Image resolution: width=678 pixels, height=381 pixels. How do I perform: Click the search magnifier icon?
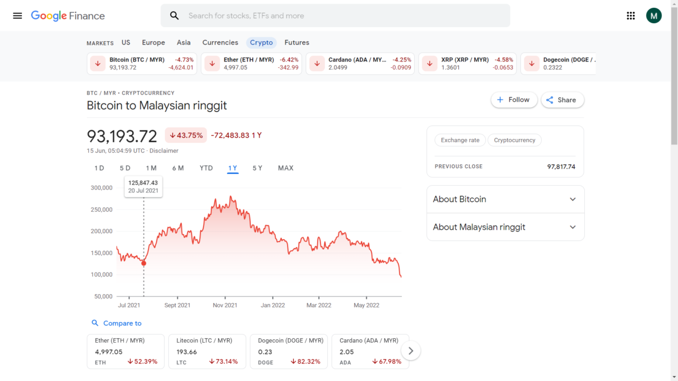coord(175,16)
